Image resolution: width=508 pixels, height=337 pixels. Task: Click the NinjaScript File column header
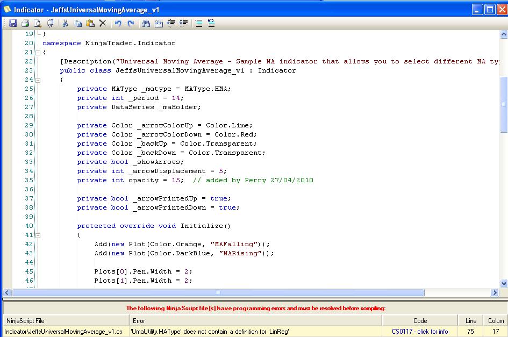66,320
